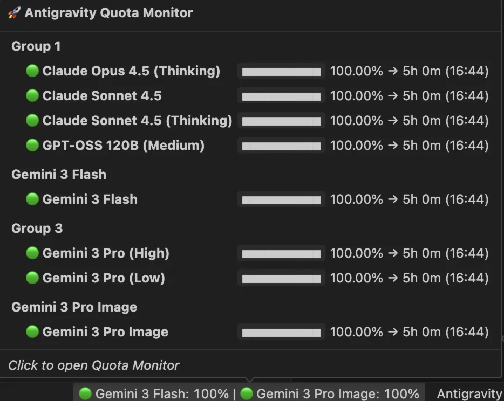Toggle the status indicator for Claude Sonnet 4.5 (Thinking)
504x401 pixels.
(32, 120)
